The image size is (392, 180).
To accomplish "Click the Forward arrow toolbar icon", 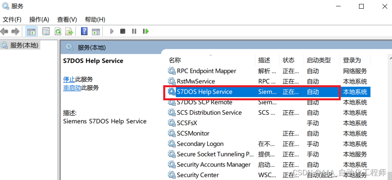I will coord(15,31).
